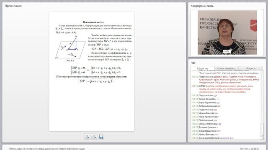Open the Вопросы tab
The height and width of the screenshot is (150, 268).
coord(251,68)
